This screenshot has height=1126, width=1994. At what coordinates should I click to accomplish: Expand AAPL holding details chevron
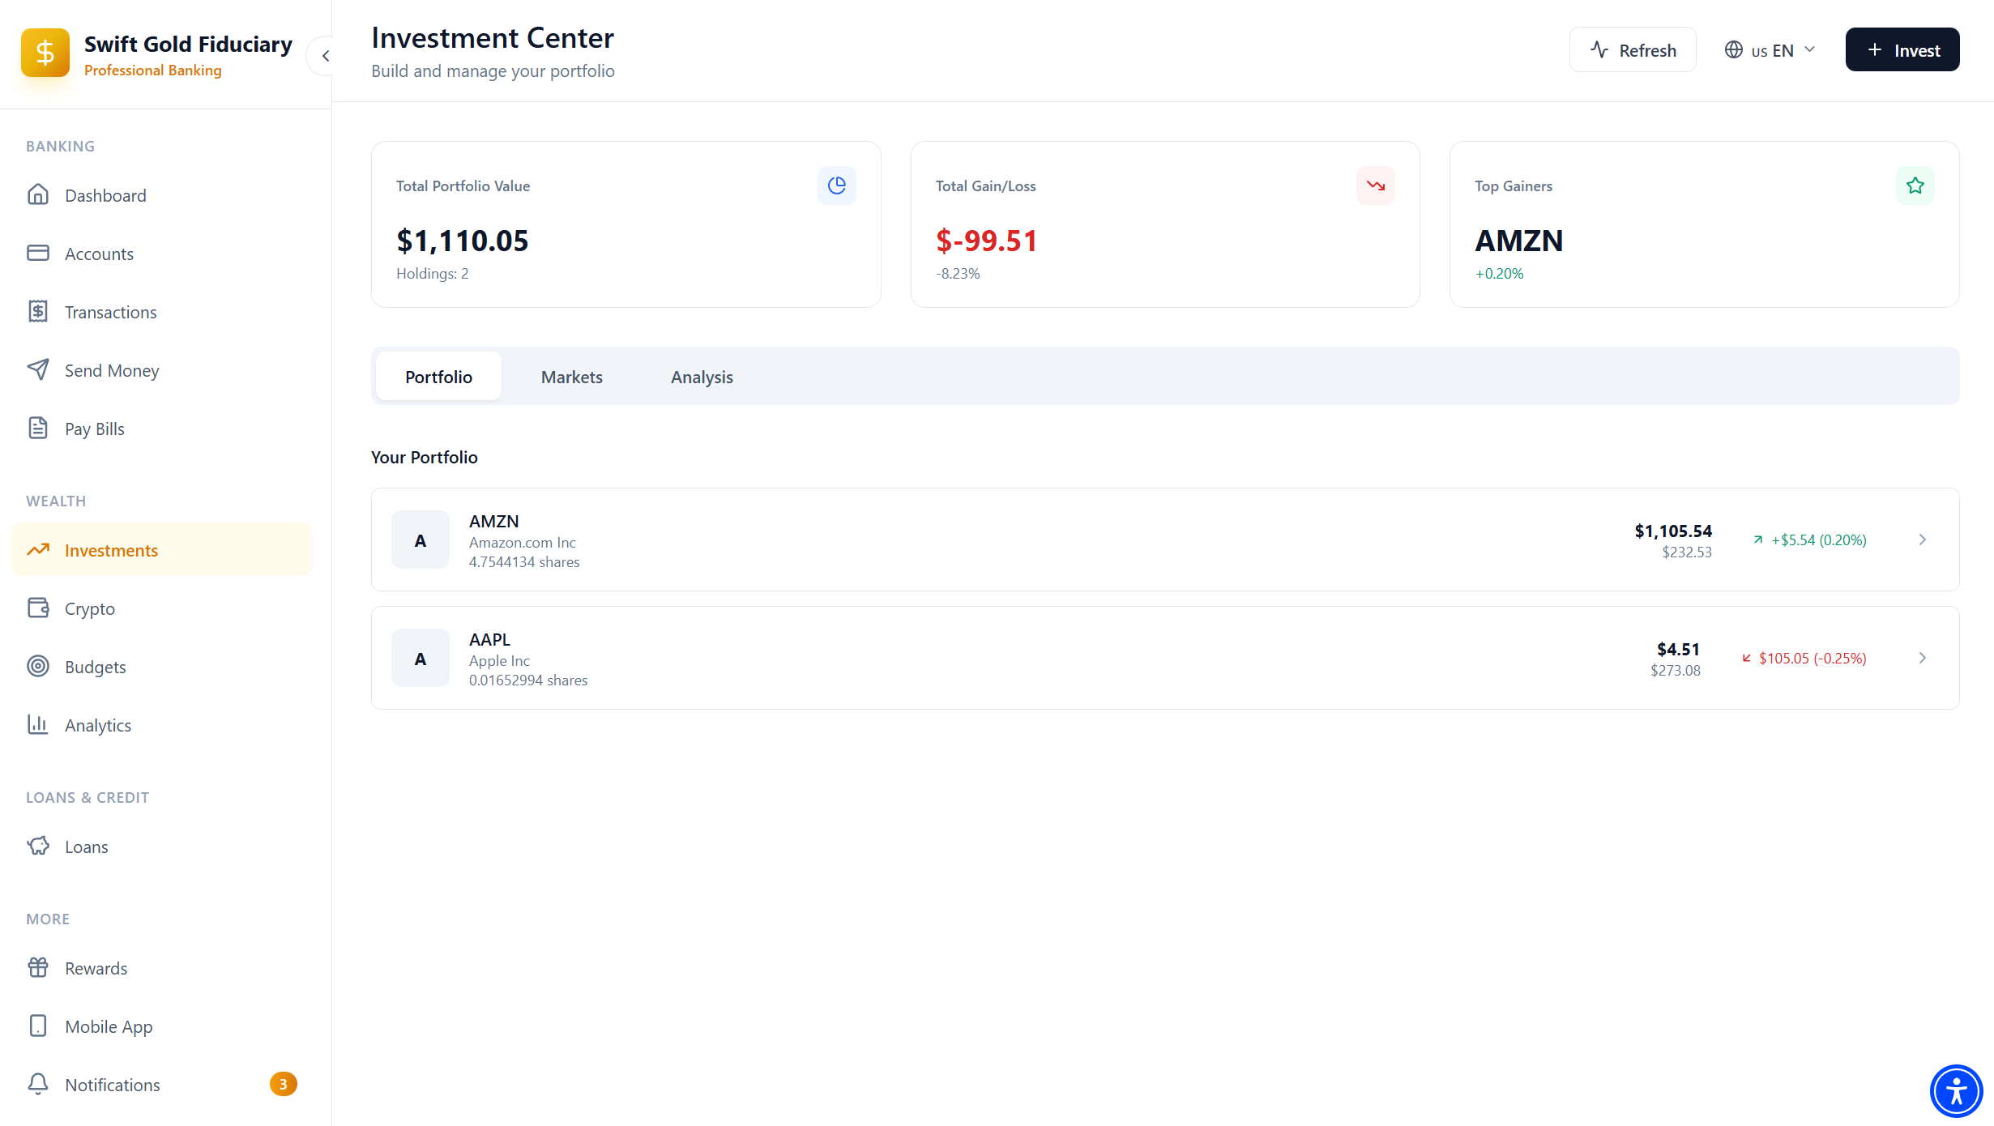(1922, 658)
